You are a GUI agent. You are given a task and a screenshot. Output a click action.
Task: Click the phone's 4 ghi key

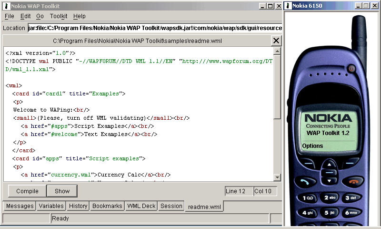[308, 213]
